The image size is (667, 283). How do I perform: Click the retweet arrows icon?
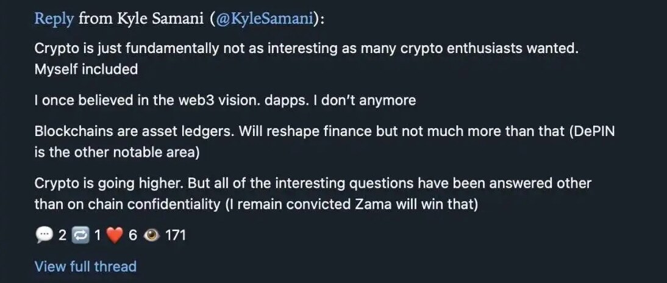click(81, 235)
